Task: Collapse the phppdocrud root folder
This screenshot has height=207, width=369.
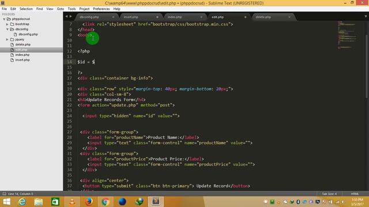Action: click(x=4, y=19)
